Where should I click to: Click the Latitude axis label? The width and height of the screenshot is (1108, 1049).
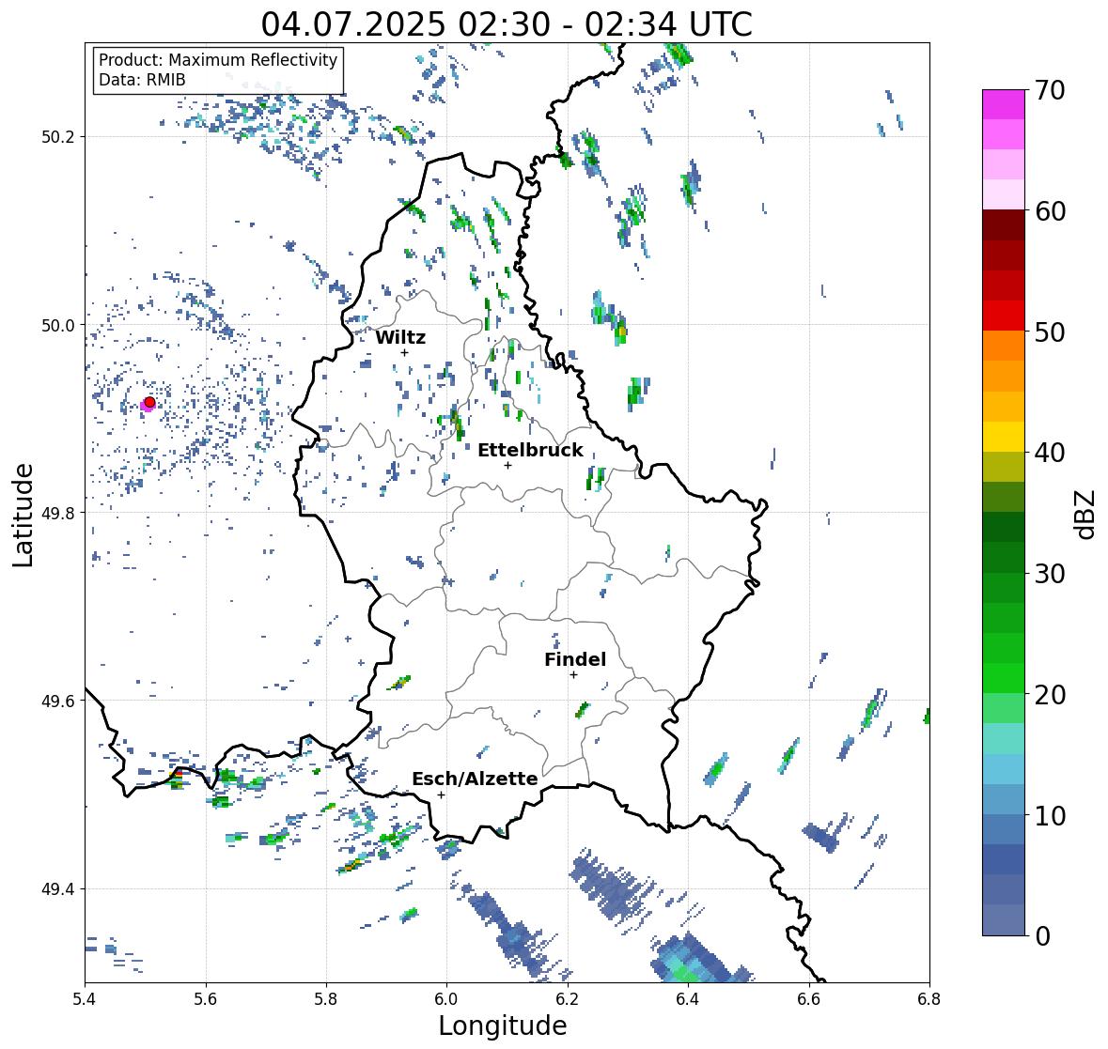(23, 515)
